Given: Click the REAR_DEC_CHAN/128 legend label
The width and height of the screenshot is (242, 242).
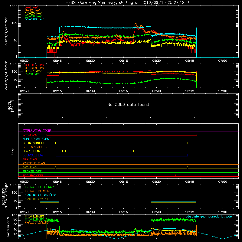Looking at the screenshot, I should click(x=40, y=195).
